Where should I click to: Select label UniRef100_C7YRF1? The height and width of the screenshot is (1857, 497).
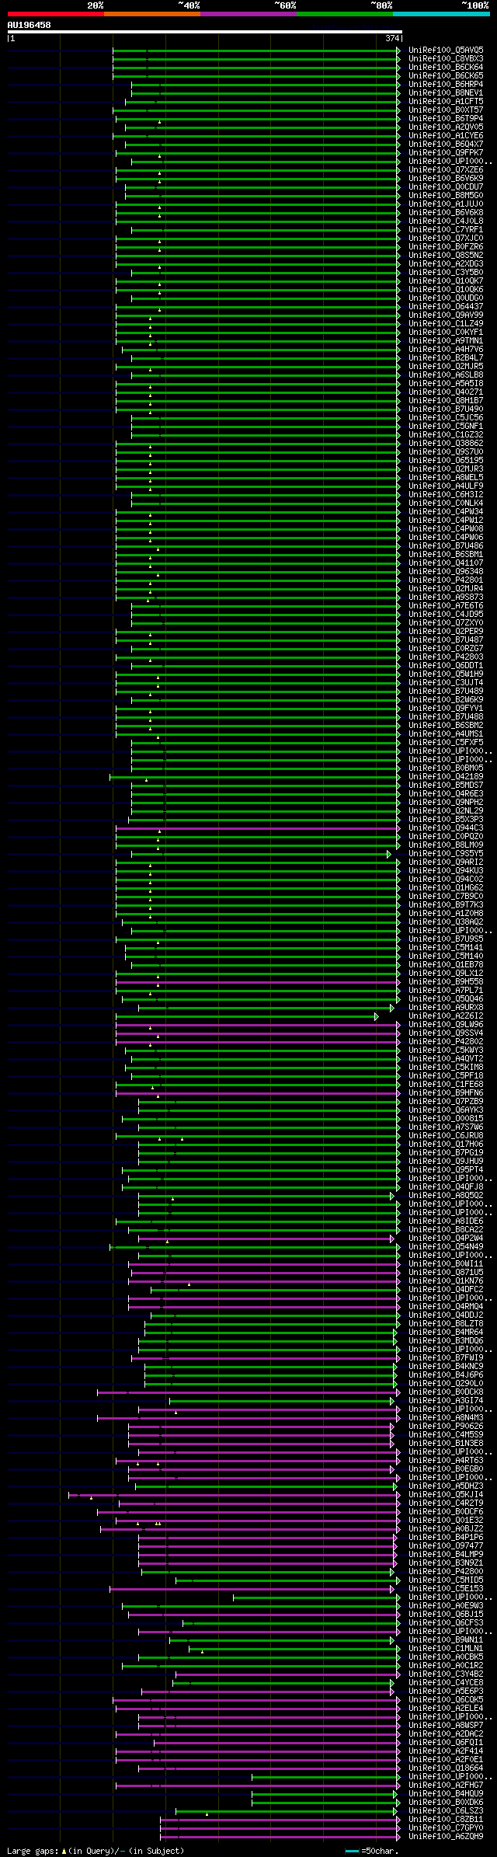[446, 229]
